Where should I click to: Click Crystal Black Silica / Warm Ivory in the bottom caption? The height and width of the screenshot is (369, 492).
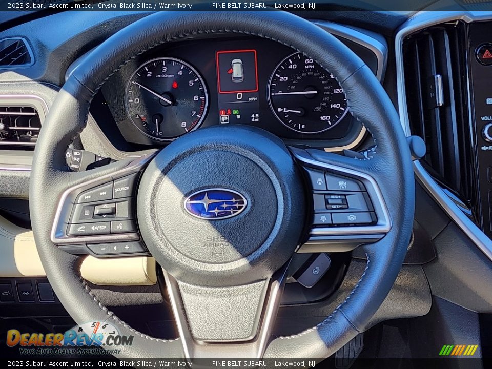click(x=145, y=364)
